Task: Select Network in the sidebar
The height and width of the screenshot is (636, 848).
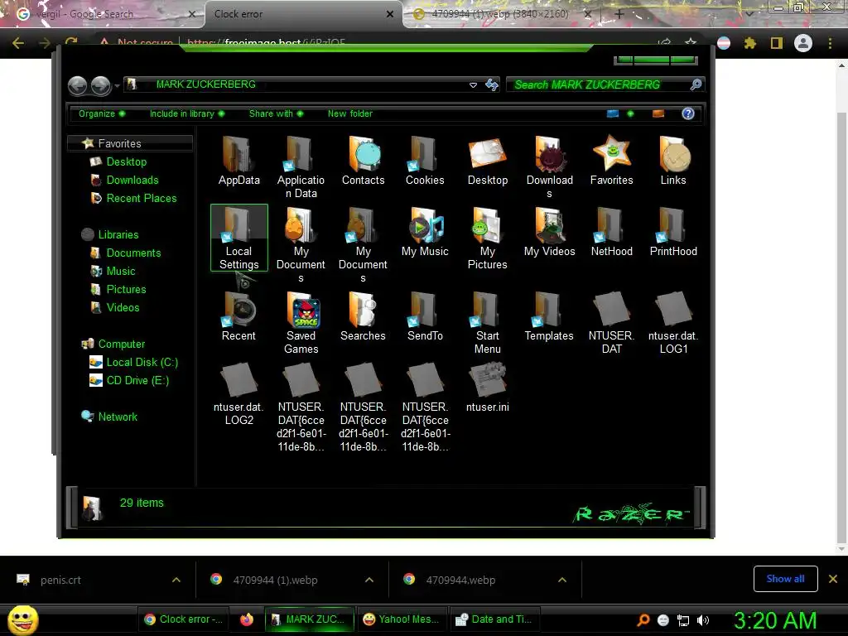Action: 118,417
